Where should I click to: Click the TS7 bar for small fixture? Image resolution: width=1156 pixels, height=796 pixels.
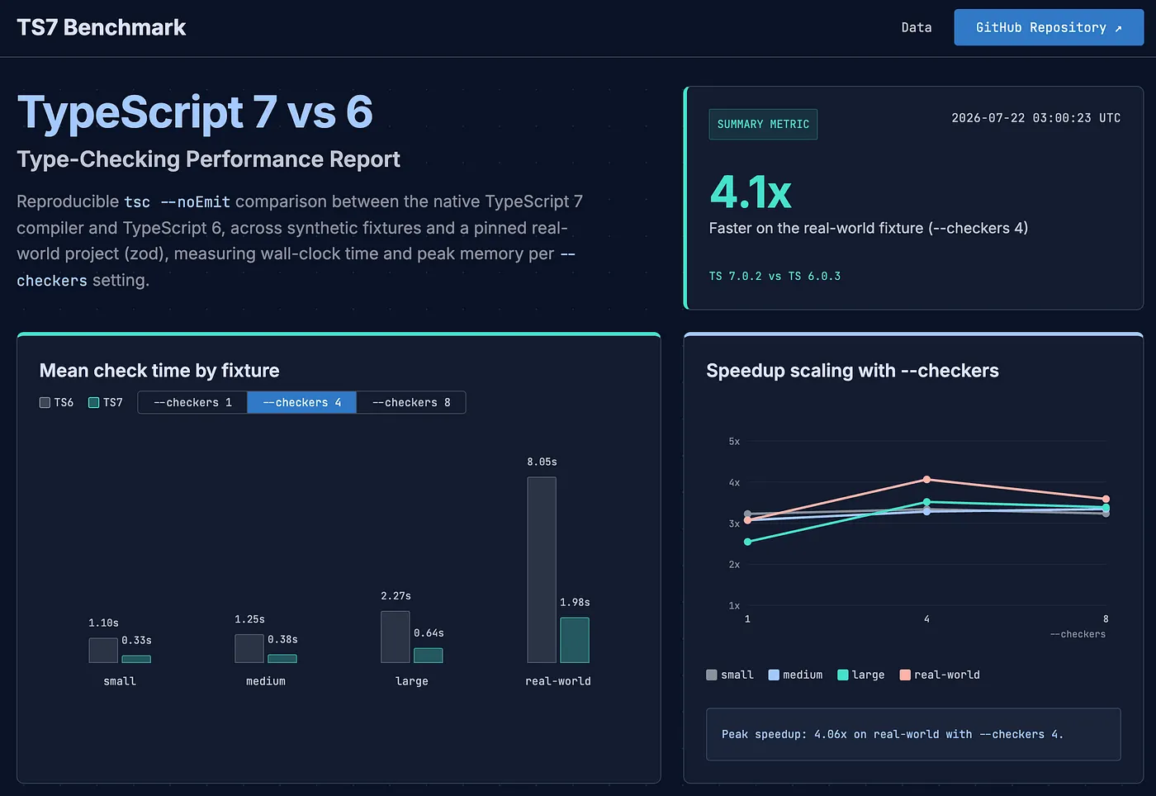pos(136,659)
